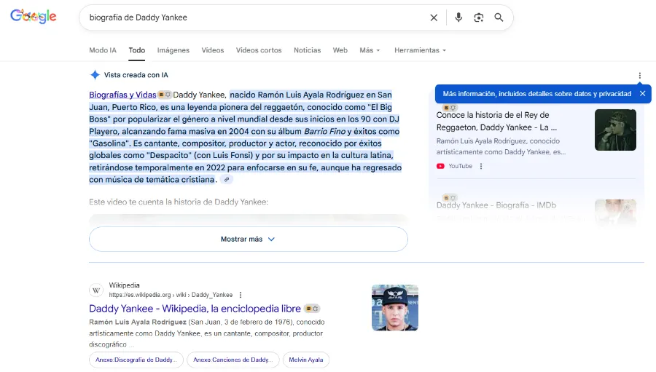Click the link chip after the AI summary
Image resolution: width=656 pixels, height=372 pixels.
click(227, 180)
